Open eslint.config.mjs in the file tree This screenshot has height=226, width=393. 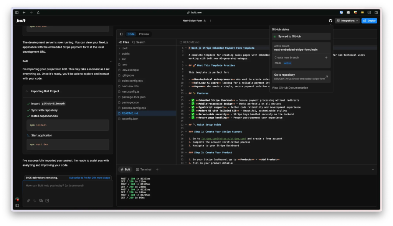[132, 81]
